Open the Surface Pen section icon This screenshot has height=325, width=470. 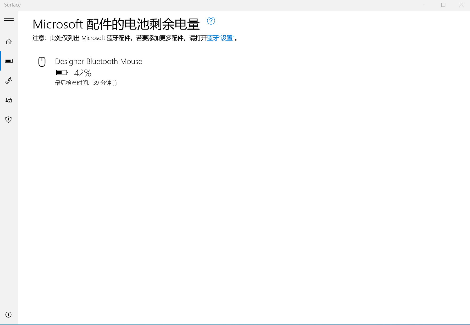pos(9,80)
